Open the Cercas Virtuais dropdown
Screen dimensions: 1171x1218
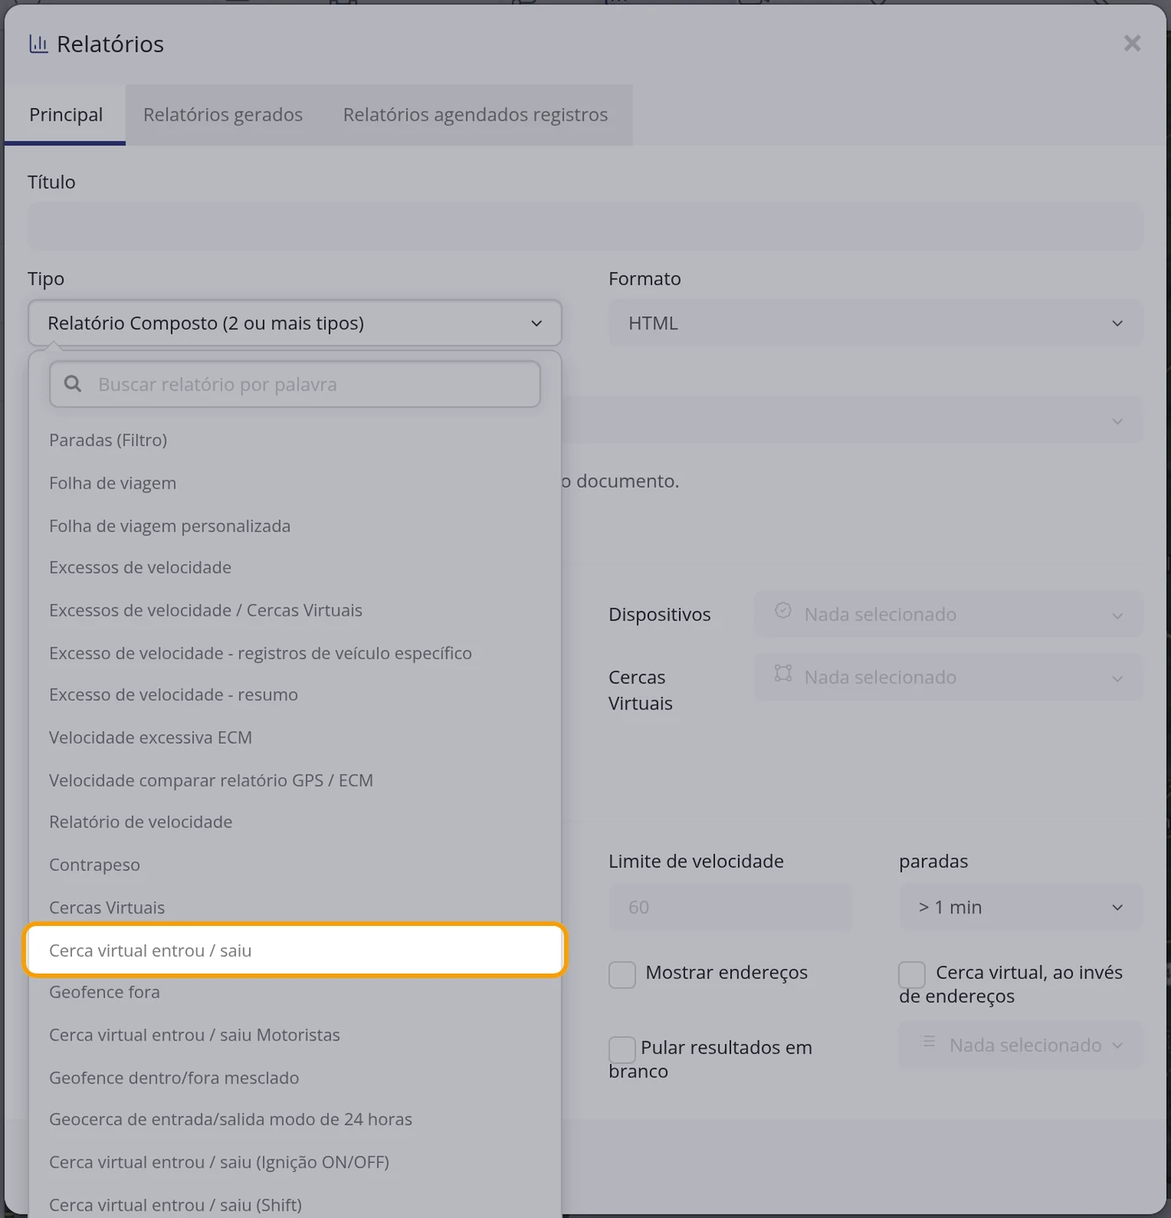(x=949, y=677)
